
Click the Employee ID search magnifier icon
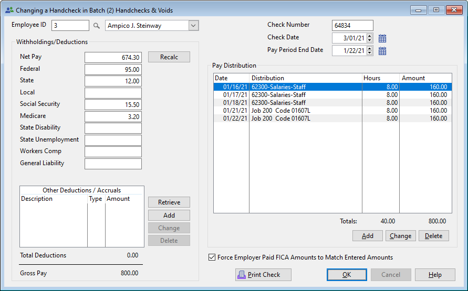click(x=96, y=25)
